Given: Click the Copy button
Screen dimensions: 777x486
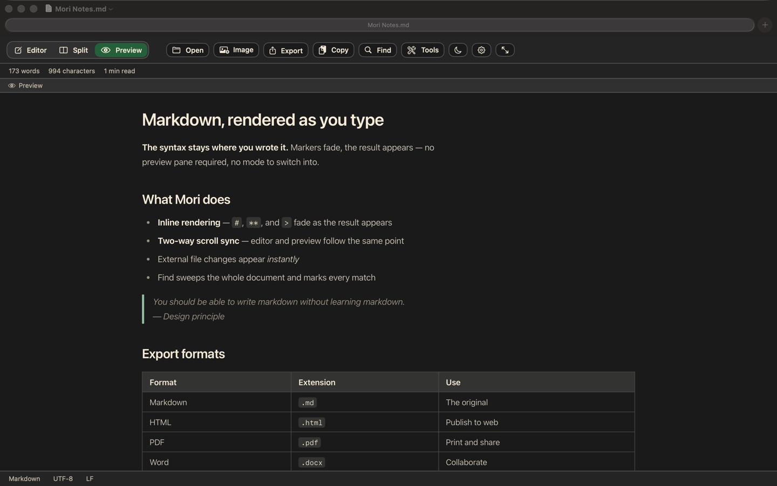Looking at the screenshot, I should click(333, 50).
